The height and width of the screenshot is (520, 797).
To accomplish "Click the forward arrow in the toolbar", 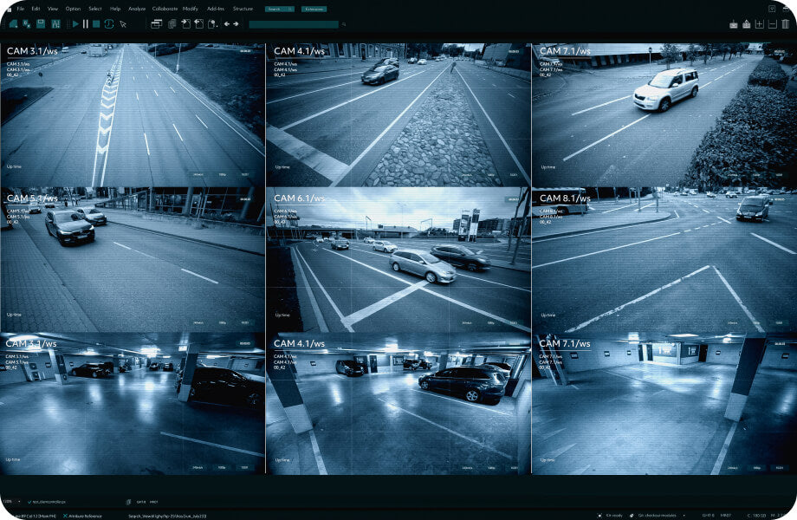I will click(x=236, y=24).
